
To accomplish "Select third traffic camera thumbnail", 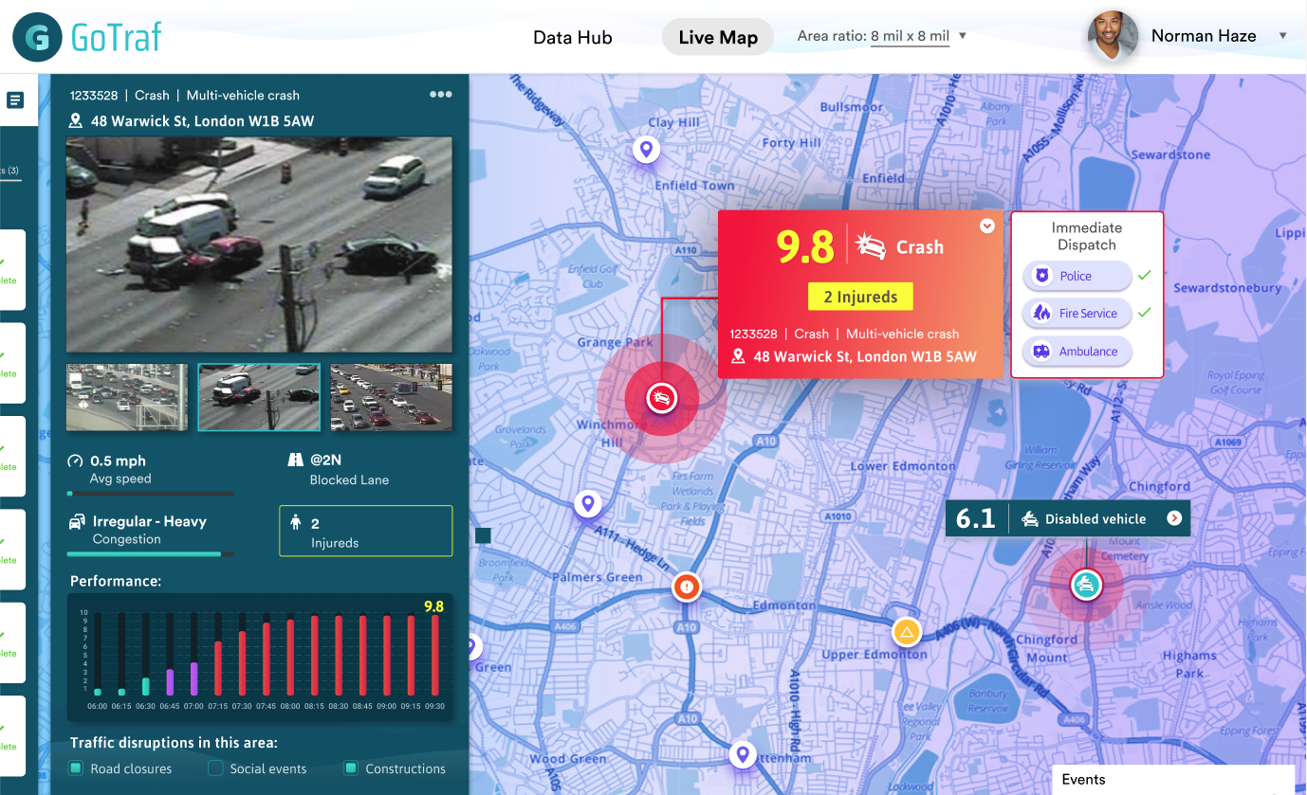I will tap(392, 397).
